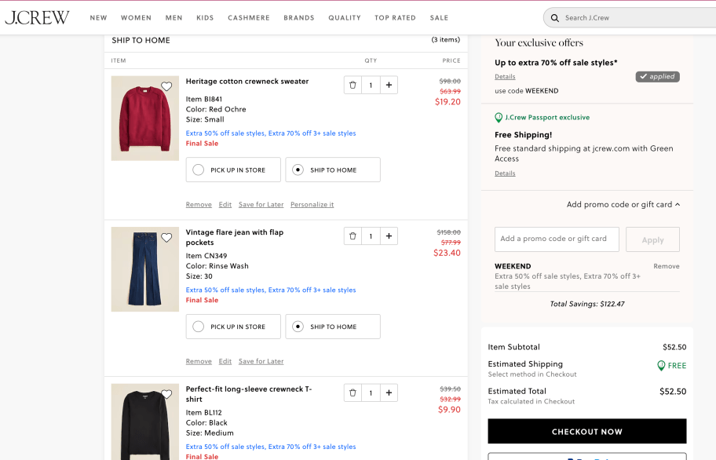The image size is (716, 460).
Task: Click the J.Crew Passport pin icon
Action: pyautogui.click(x=499, y=118)
